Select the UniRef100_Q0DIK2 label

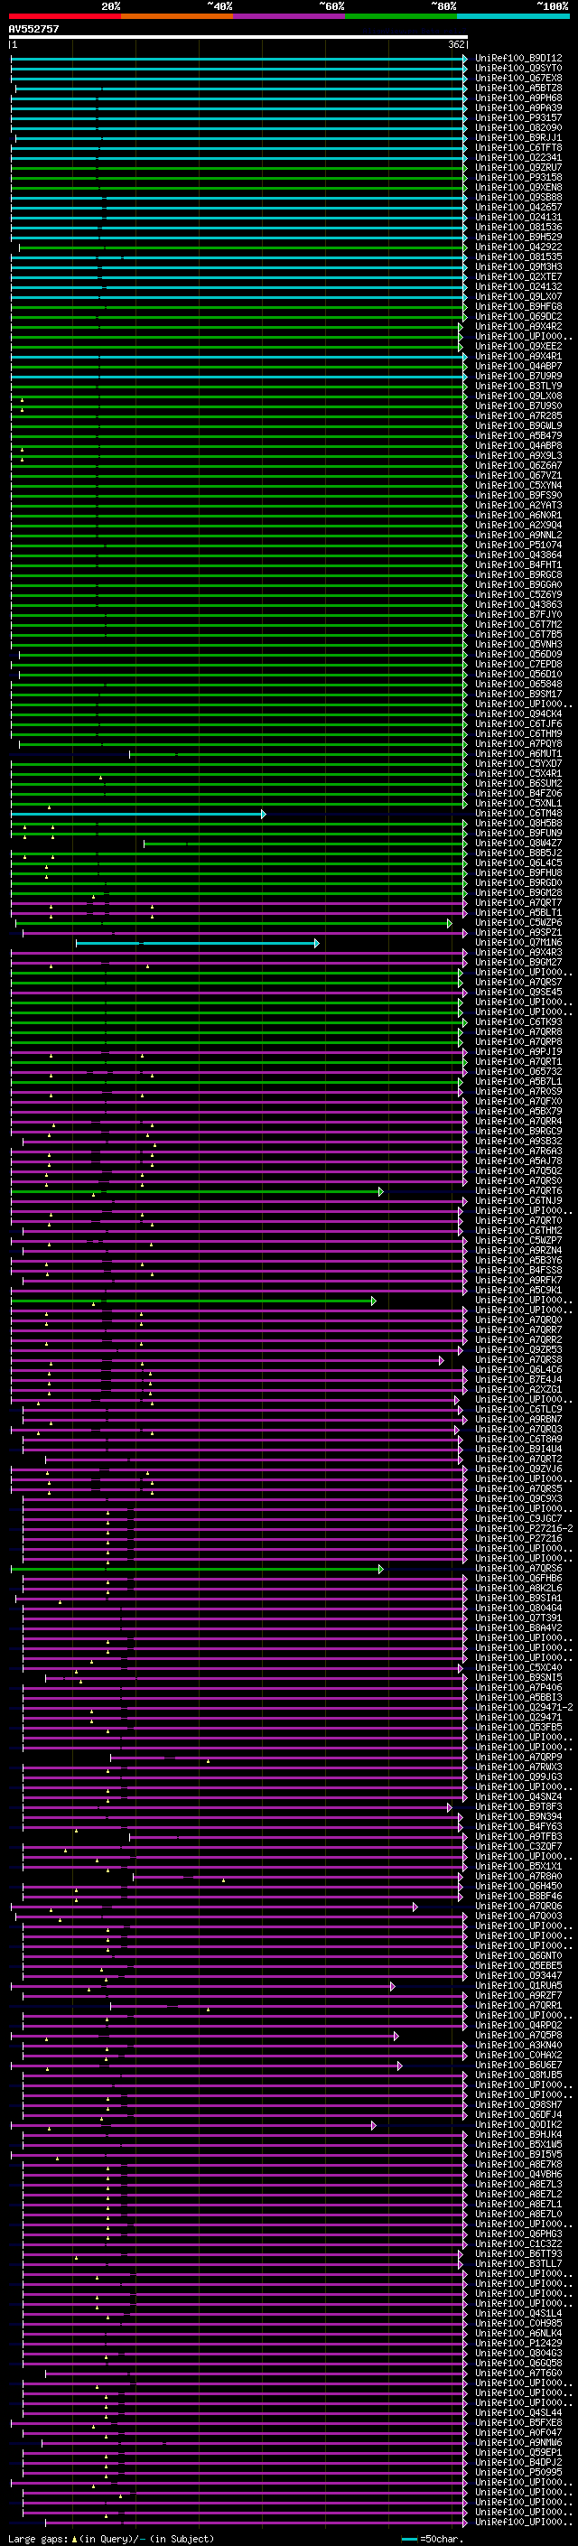[517, 2125]
